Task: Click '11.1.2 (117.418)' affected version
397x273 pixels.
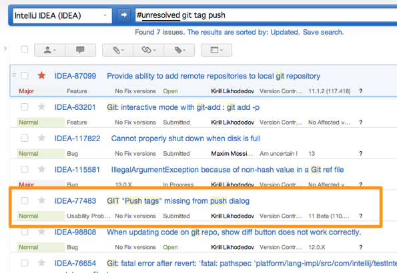Action: click(330, 91)
